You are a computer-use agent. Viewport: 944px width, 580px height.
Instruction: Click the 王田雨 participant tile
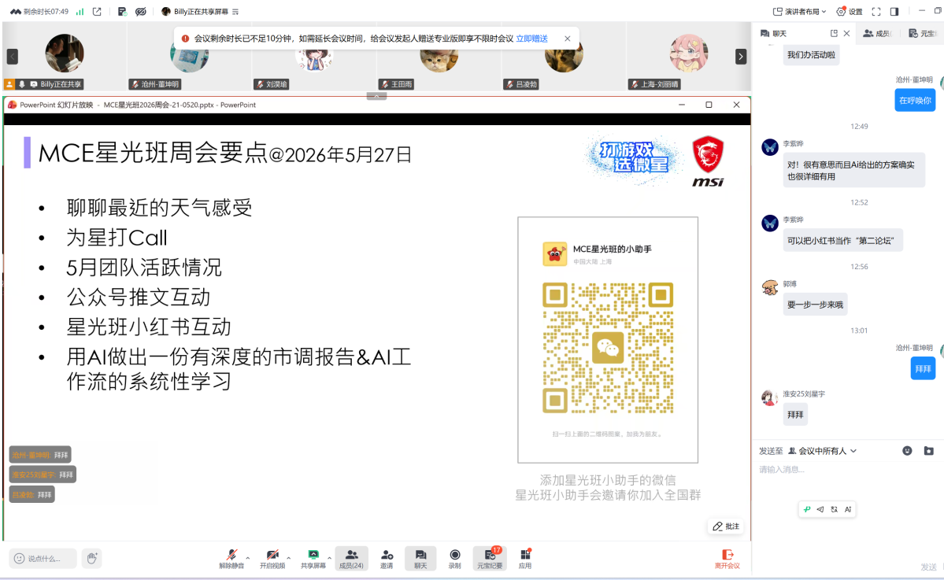[x=439, y=56]
